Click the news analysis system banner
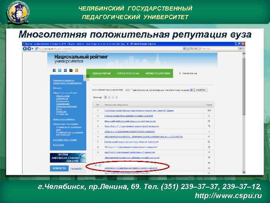The image size is (270, 203). tap(68, 158)
